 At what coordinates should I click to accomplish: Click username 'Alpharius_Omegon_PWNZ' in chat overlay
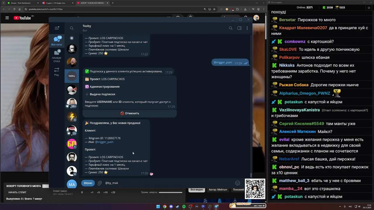pyautogui.click(x=304, y=93)
